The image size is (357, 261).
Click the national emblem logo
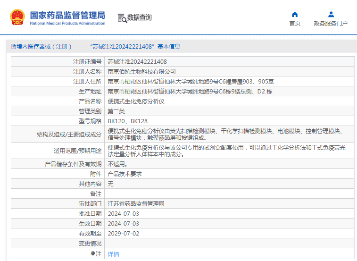coord(17,17)
